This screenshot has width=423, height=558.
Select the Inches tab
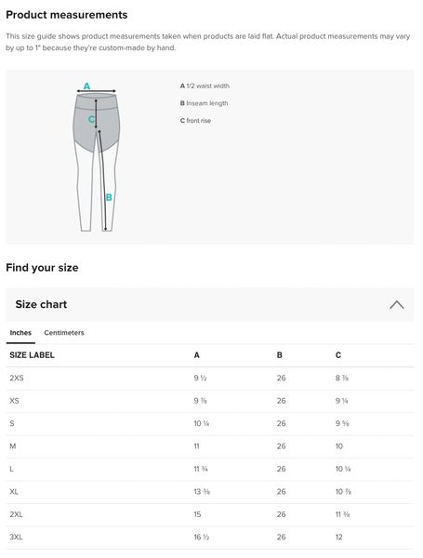pyautogui.click(x=20, y=333)
